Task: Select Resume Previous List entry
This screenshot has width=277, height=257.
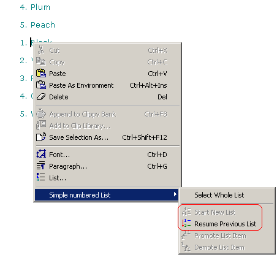Action: point(225,224)
